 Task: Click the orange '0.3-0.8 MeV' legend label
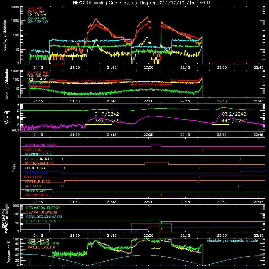[x=38, y=76]
